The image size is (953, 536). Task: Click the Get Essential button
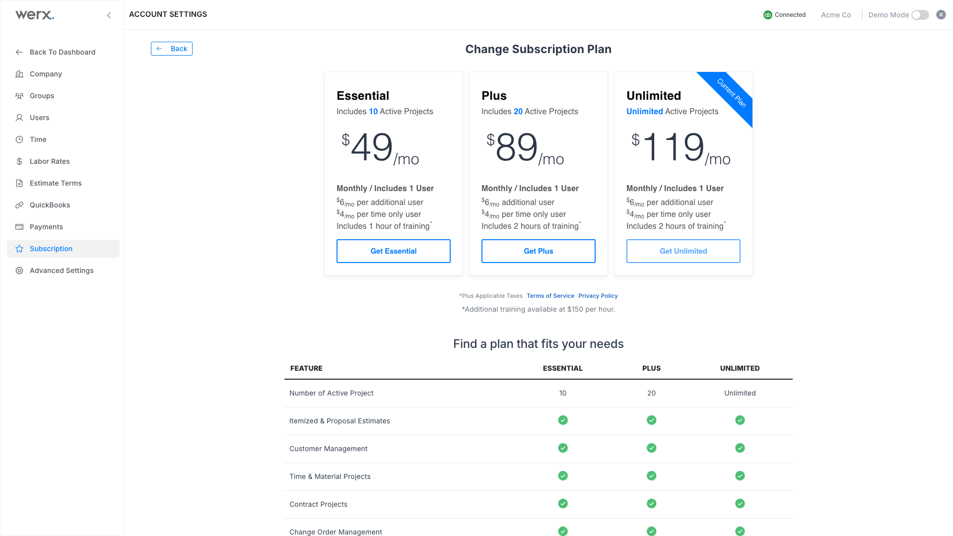pos(394,251)
